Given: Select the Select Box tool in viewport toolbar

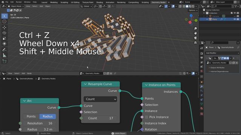Looking at the screenshot, I should coord(5,16).
